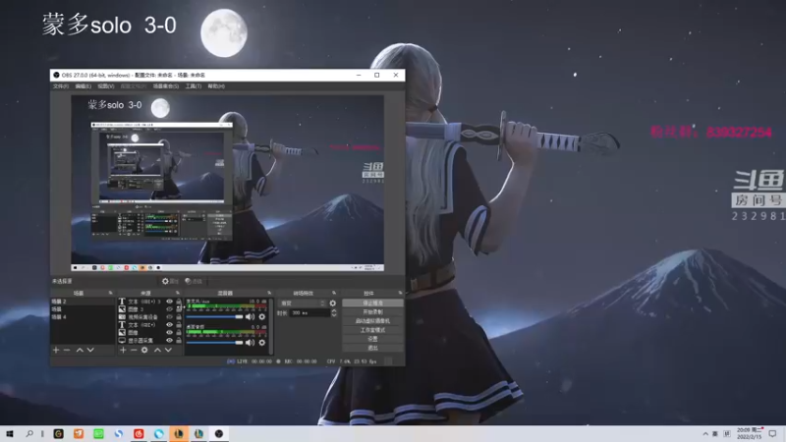Image resolution: width=786 pixels, height=442 pixels.
Task: Toggle visibility of 图像 3 source
Action: tap(169, 309)
